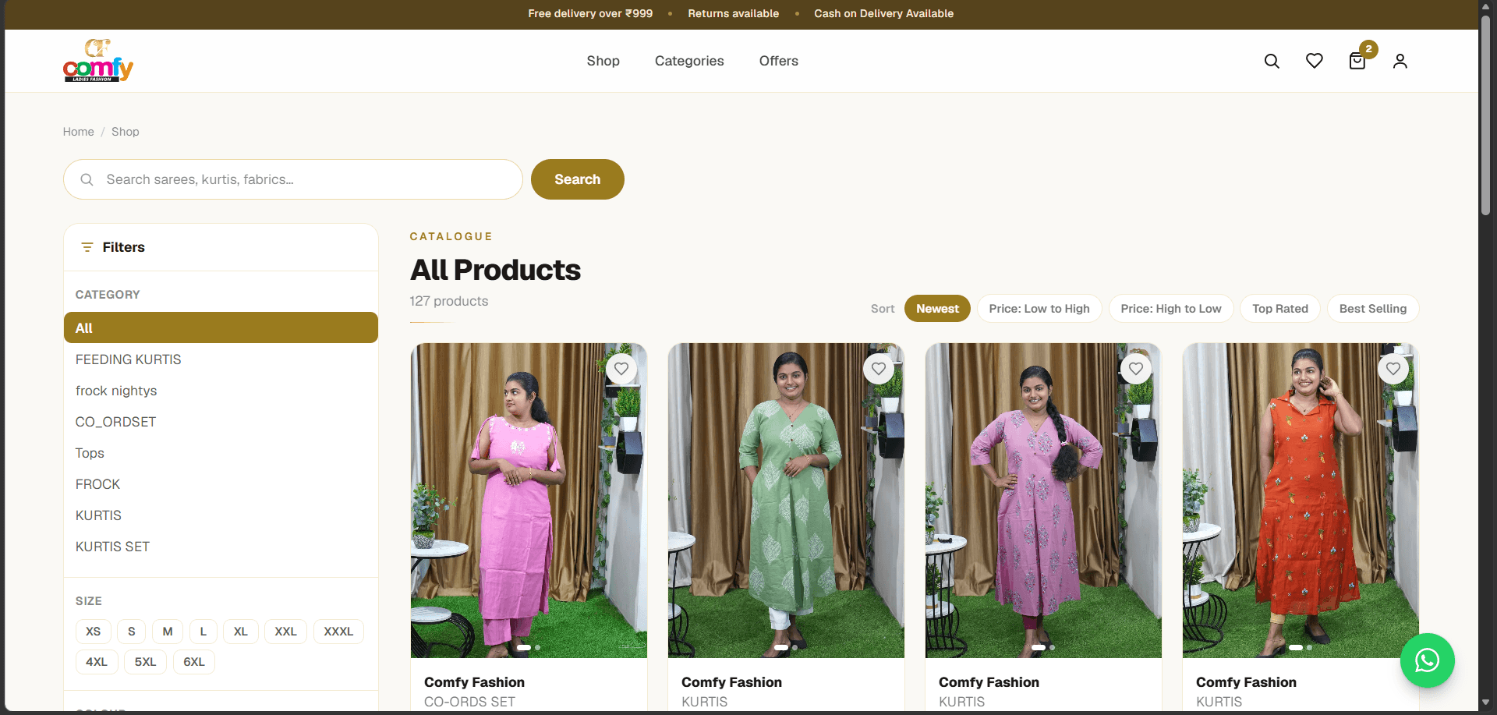Toggle the XXL size filter
Screen dimensions: 1497x715
click(x=286, y=632)
